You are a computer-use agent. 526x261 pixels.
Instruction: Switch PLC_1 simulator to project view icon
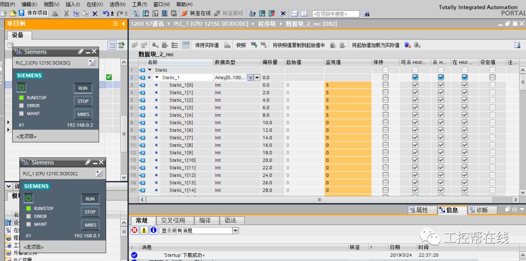pyautogui.click(x=99, y=173)
